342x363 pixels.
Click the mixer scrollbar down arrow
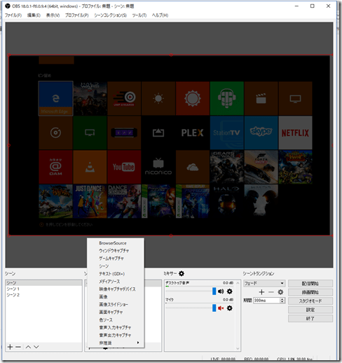[x=238, y=348]
